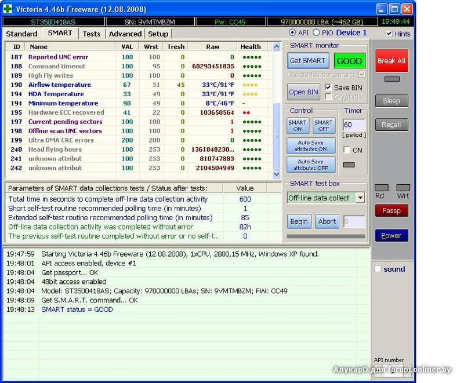Select the Reported UNC error row

139,57
